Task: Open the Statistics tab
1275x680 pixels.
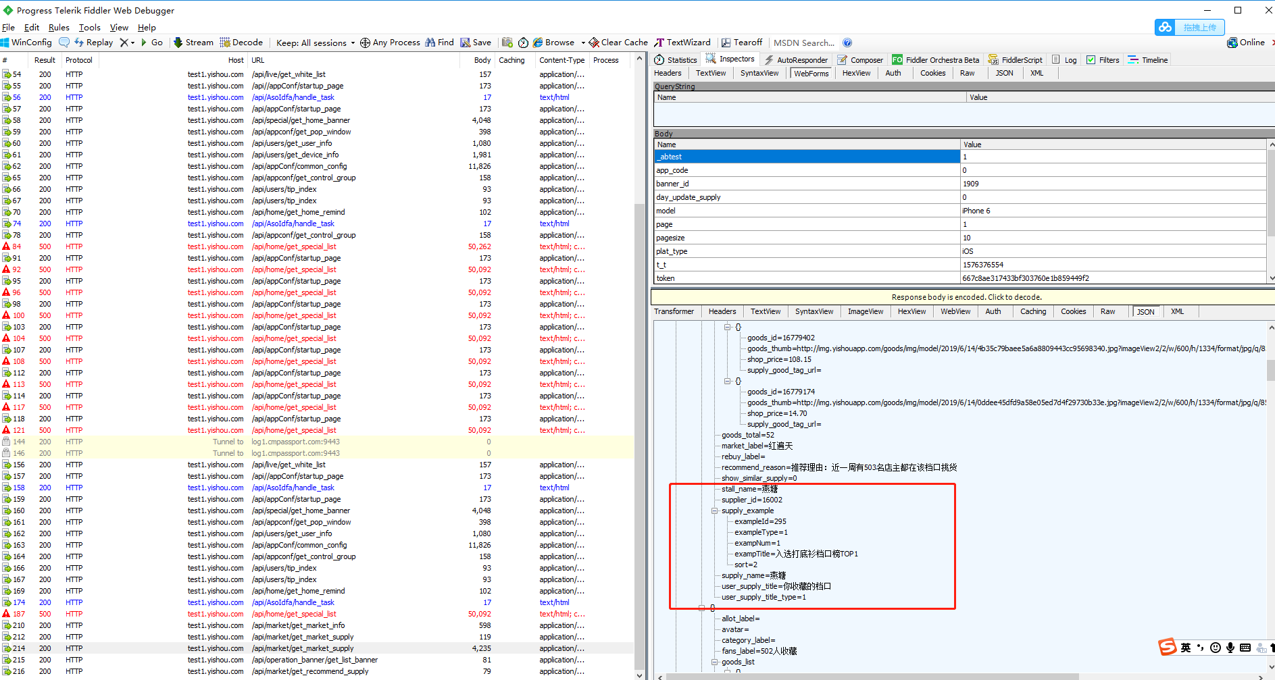Action: (x=676, y=60)
